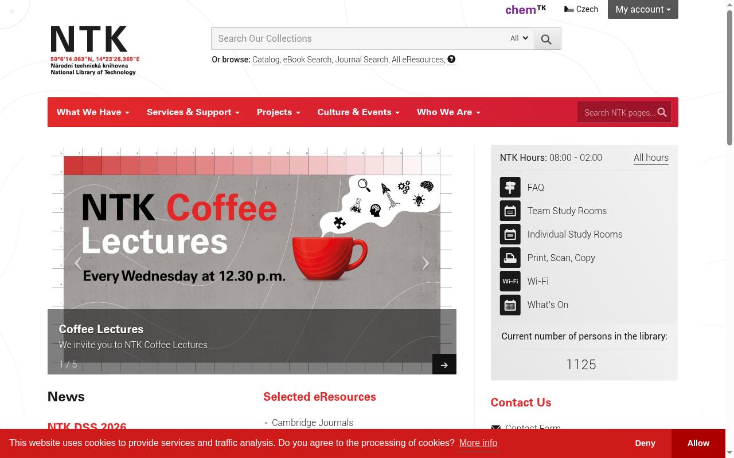Expand the My account dropdown

coord(643,9)
